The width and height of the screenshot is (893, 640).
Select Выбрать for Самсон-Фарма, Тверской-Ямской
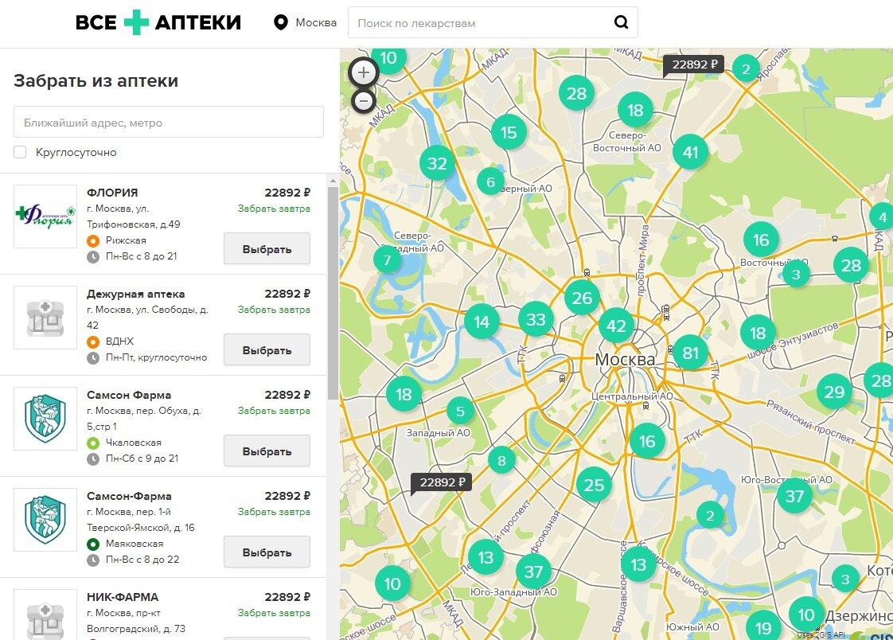(267, 552)
